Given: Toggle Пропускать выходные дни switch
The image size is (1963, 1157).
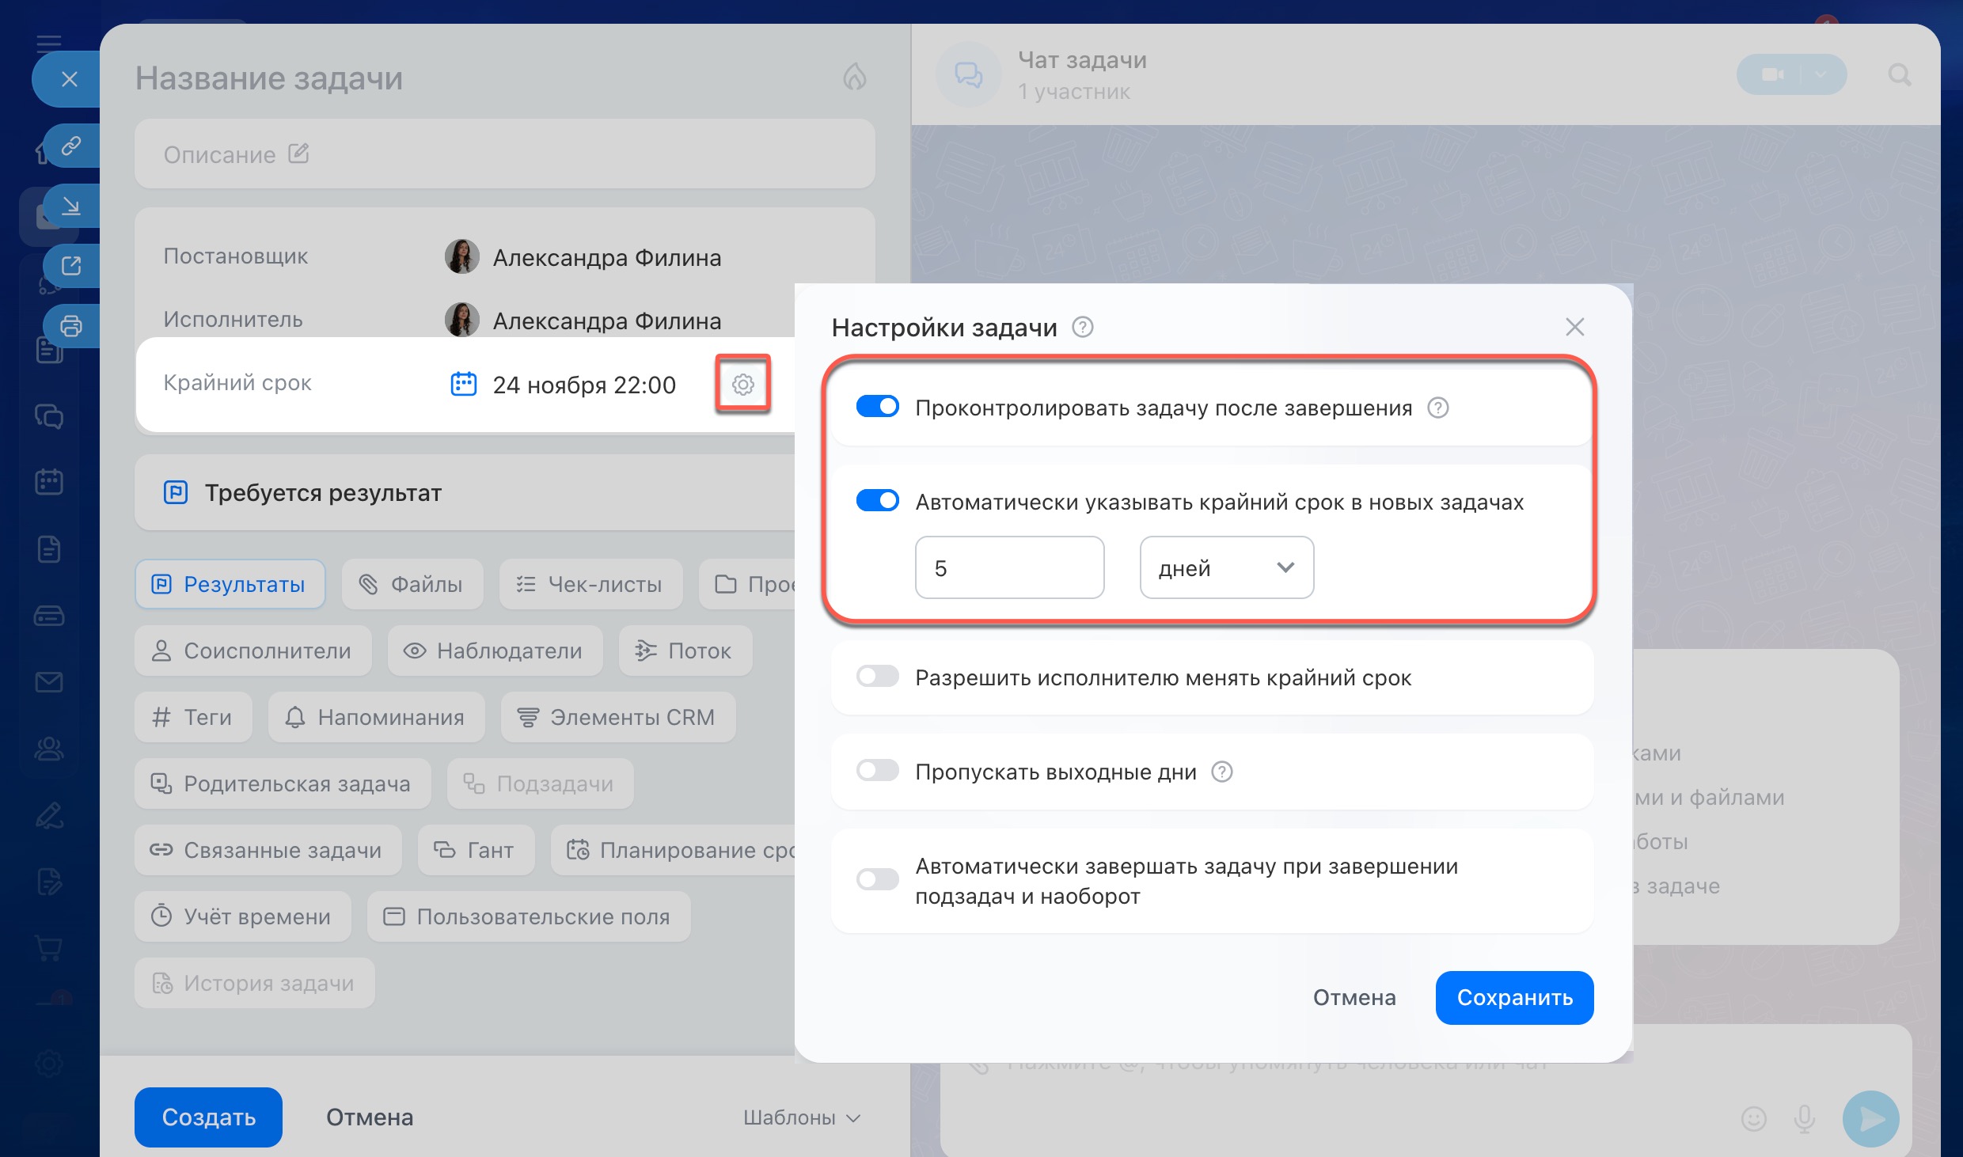Looking at the screenshot, I should (877, 771).
